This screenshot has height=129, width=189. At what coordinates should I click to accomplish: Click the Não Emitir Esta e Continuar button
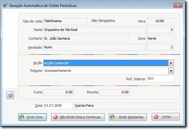[x=78, y=117]
